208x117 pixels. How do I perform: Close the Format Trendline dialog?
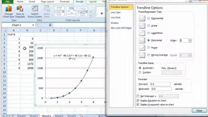(x=199, y=110)
